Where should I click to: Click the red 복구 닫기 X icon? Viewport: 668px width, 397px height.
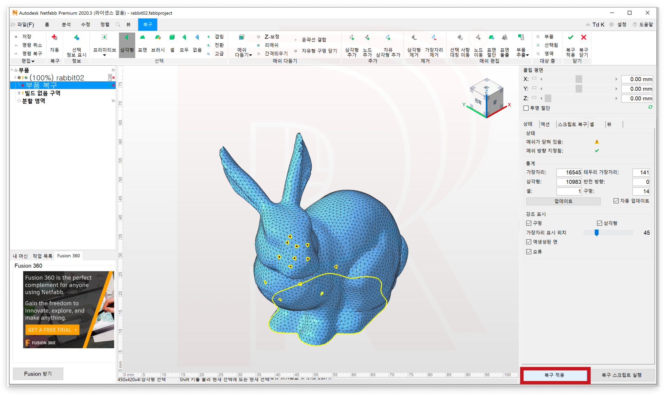tap(583, 37)
